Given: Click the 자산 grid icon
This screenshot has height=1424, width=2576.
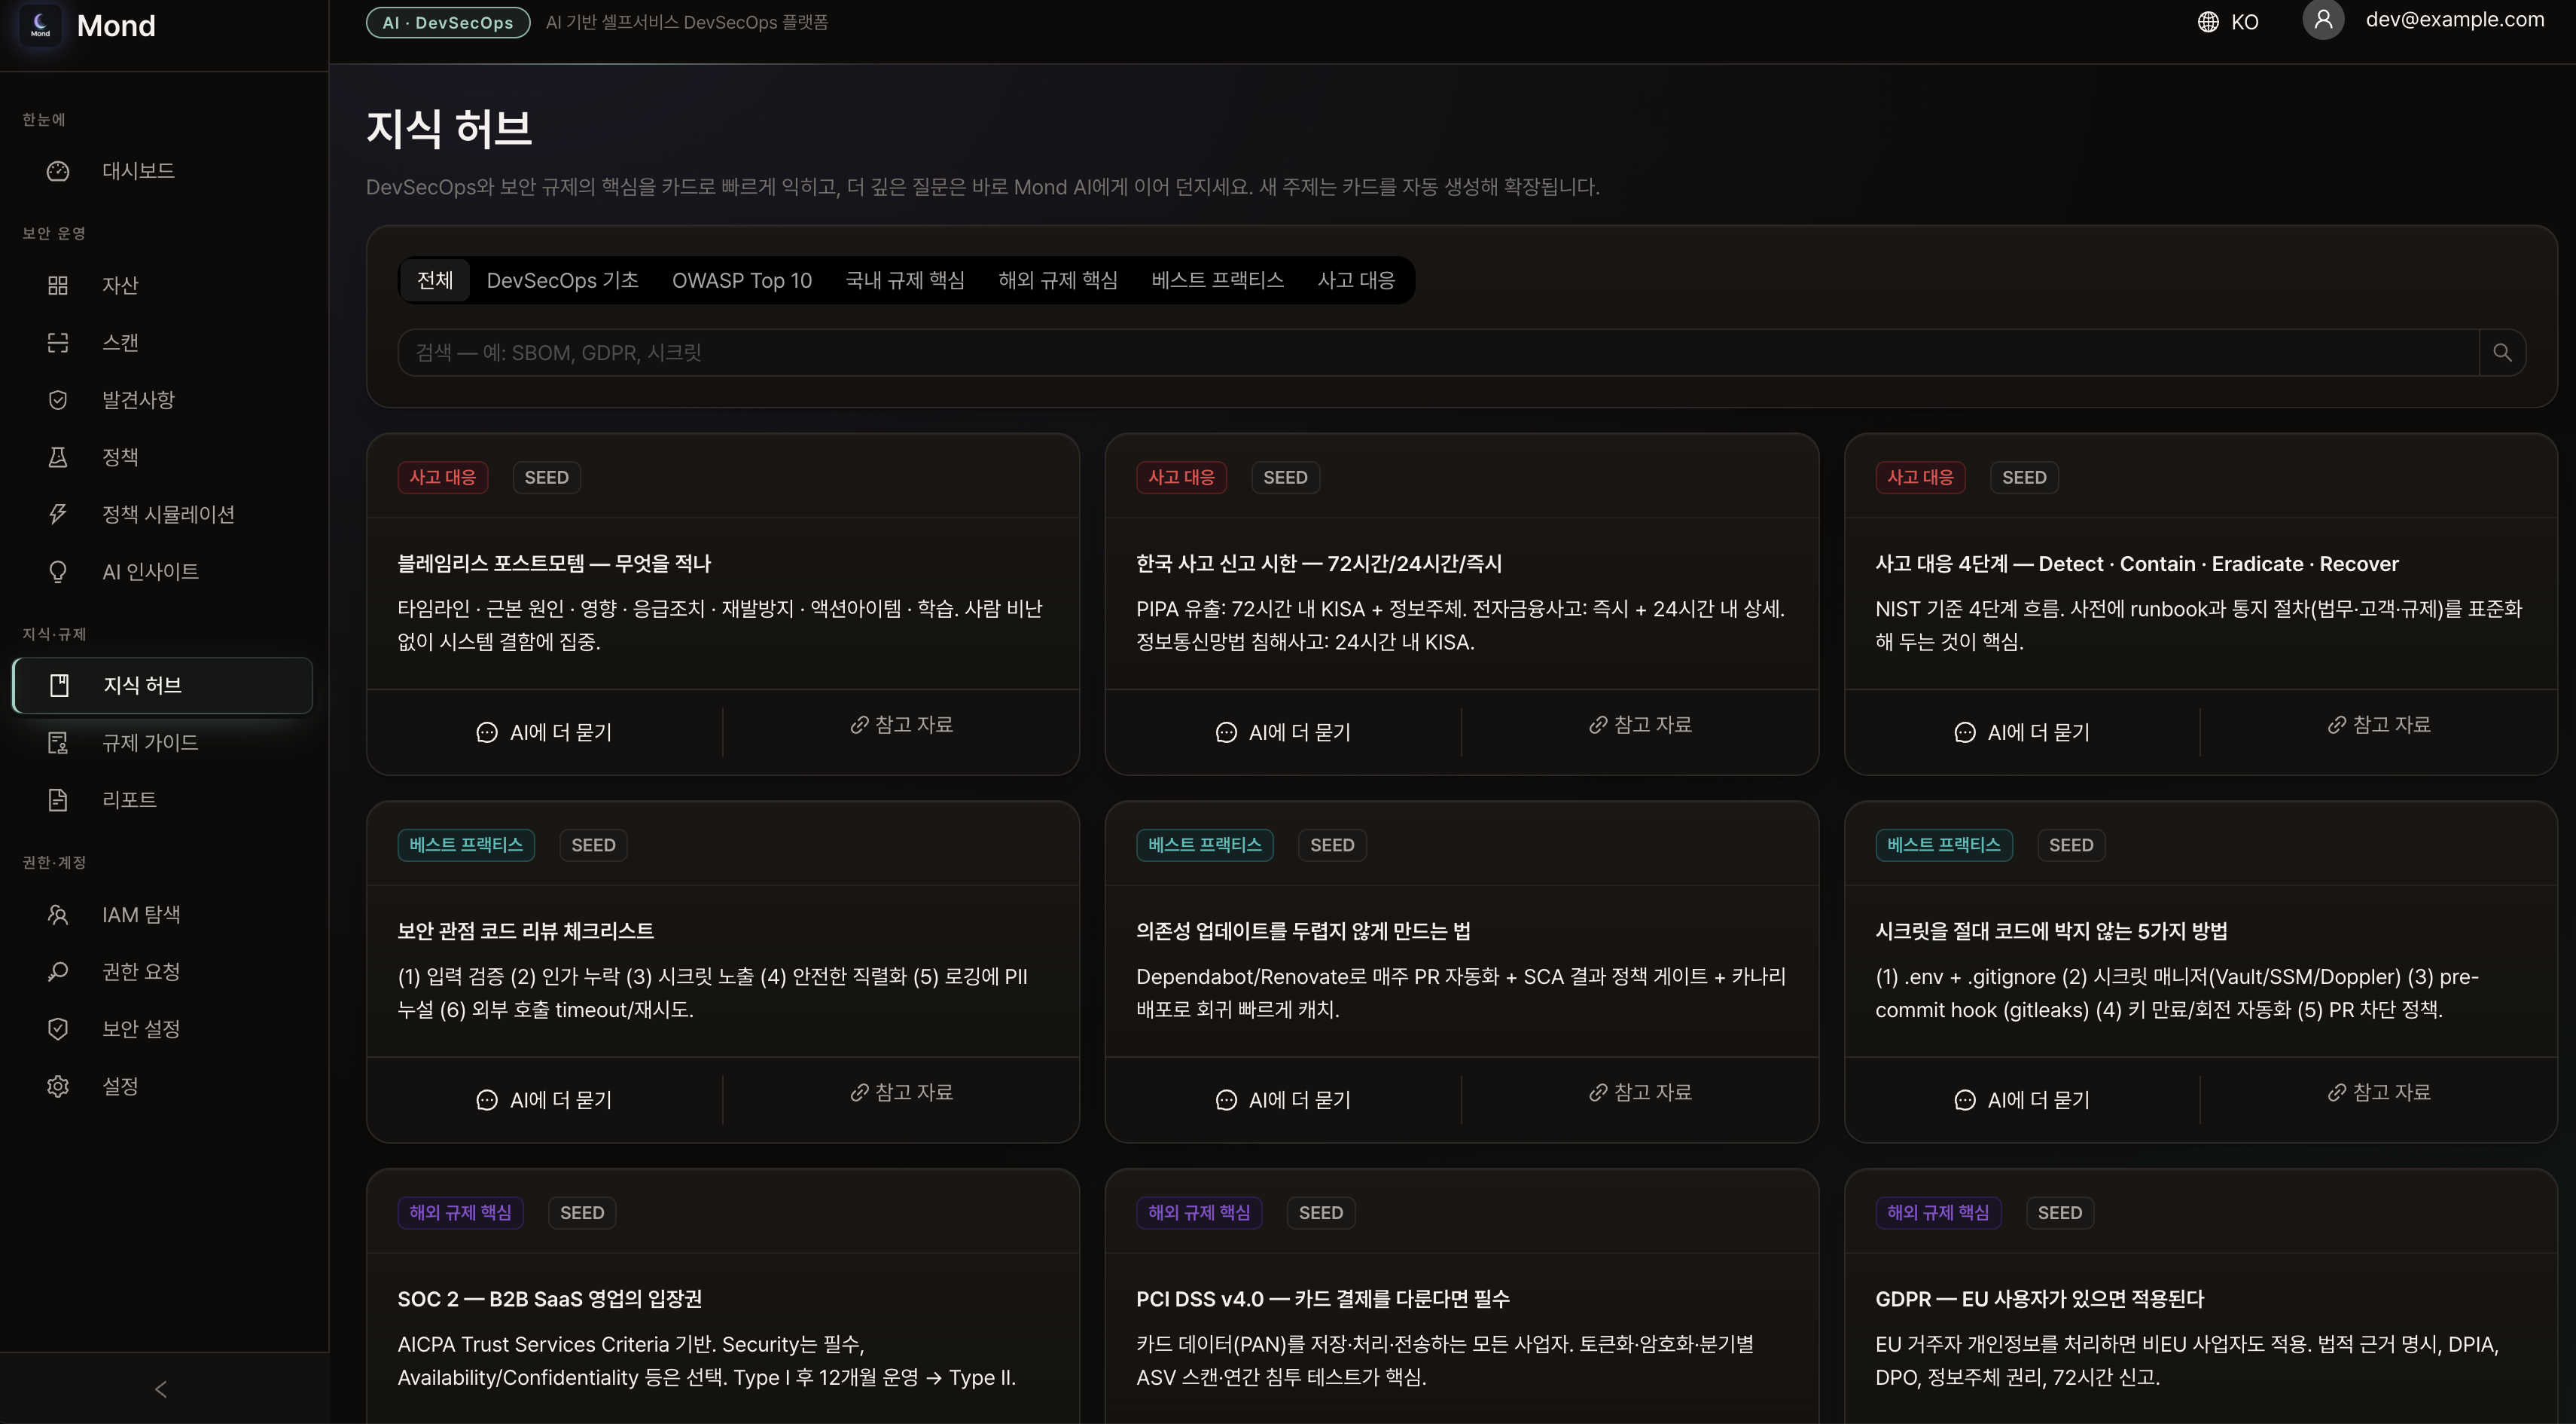Looking at the screenshot, I should click(x=58, y=286).
